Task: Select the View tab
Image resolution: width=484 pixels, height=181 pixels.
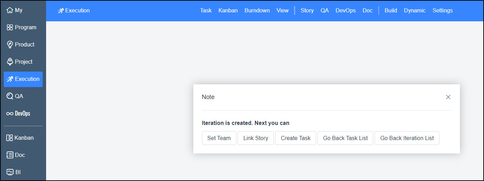Action: 282,11
